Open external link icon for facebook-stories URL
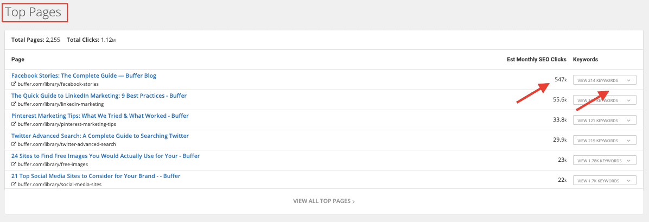The width and height of the screenshot is (649, 222). tap(14, 84)
